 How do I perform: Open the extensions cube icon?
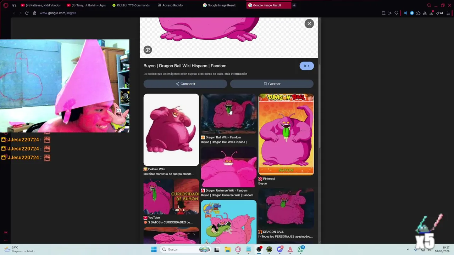coord(418,13)
